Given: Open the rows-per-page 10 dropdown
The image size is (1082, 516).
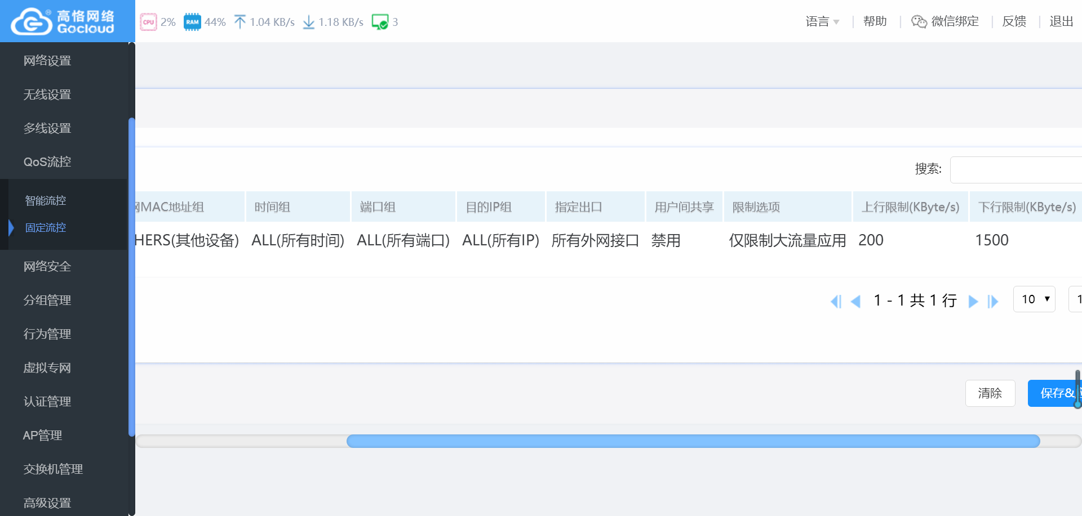Looking at the screenshot, I should [1034, 299].
